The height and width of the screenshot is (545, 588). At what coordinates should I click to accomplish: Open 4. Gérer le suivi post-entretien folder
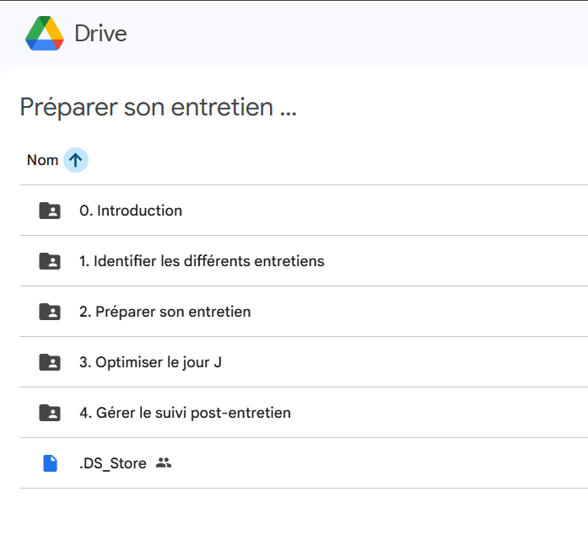pyautogui.click(x=185, y=413)
